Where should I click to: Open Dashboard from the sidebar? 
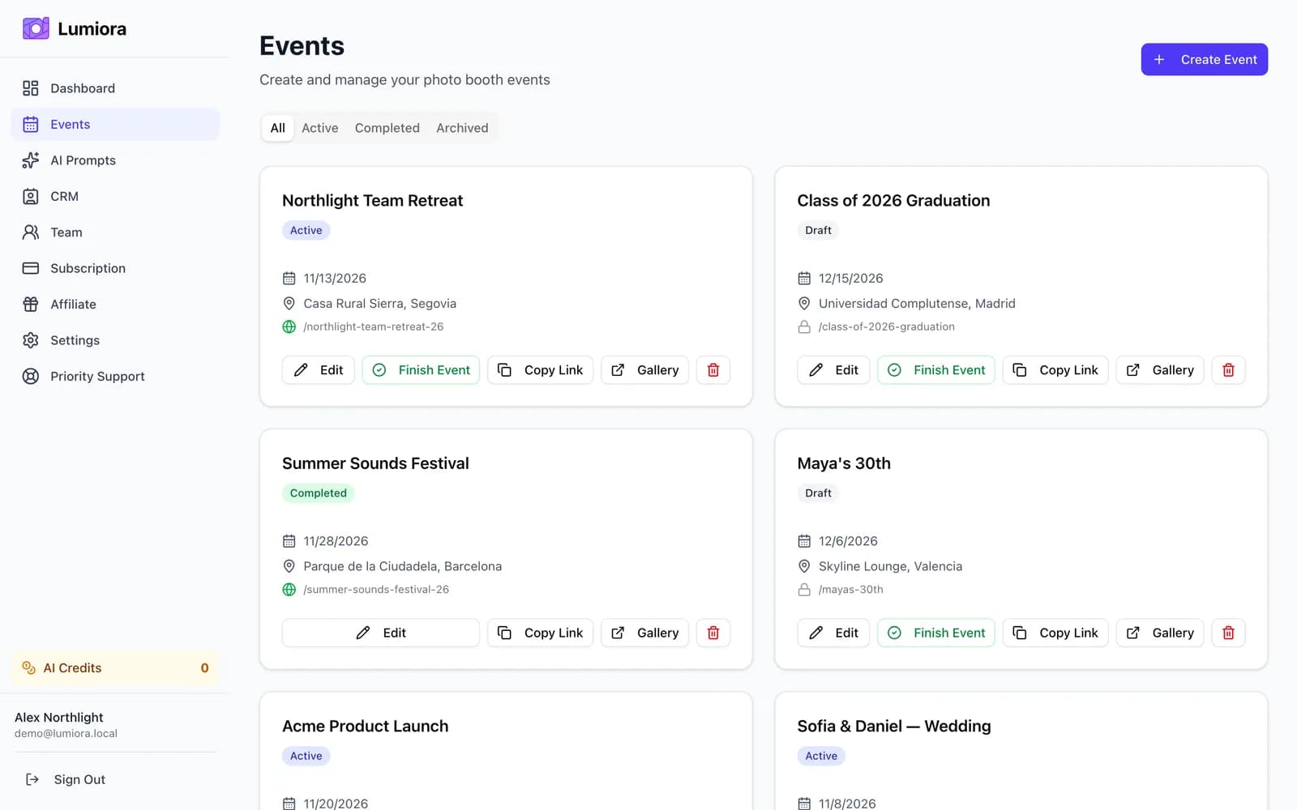coord(115,88)
